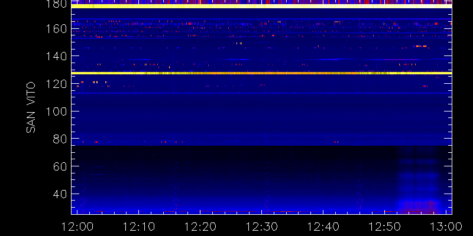Image resolution: width=473 pixels, height=236 pixels.
Task: Click the radio burst feature after 12:50
Action: pos(419,181)
